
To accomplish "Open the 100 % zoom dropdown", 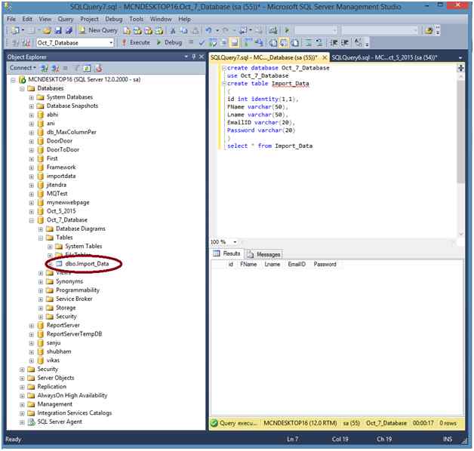I will (235, 242).
